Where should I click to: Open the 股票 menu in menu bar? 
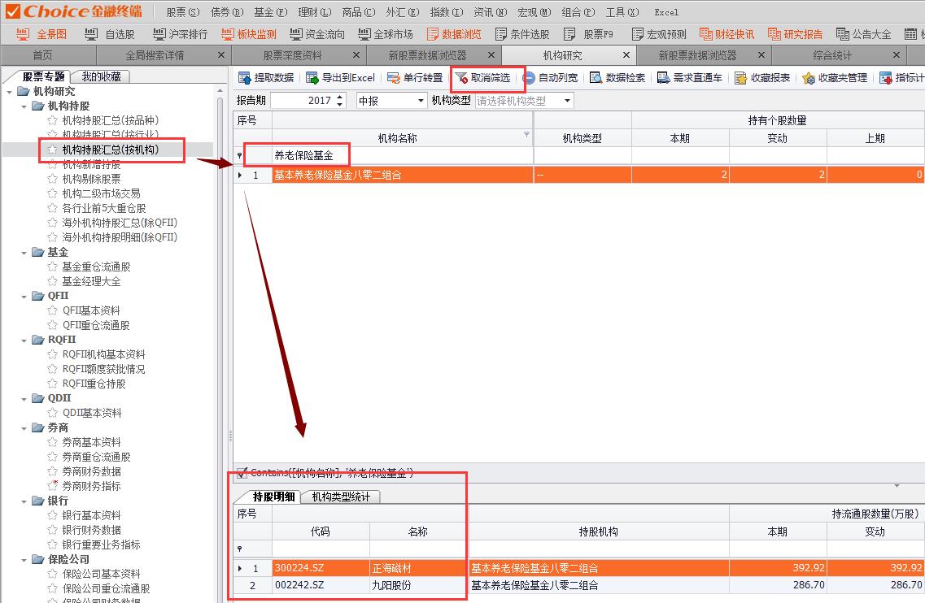[182, 12]
